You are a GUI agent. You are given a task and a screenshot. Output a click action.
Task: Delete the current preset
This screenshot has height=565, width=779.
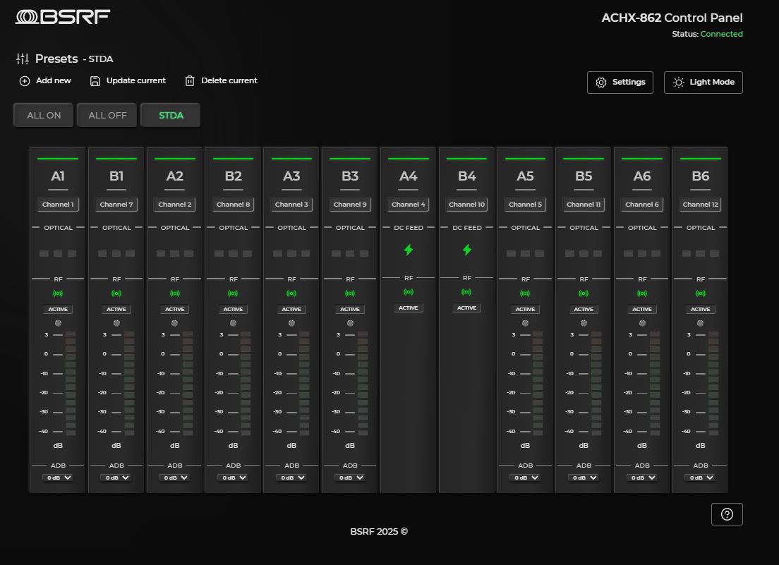(221, 80)
